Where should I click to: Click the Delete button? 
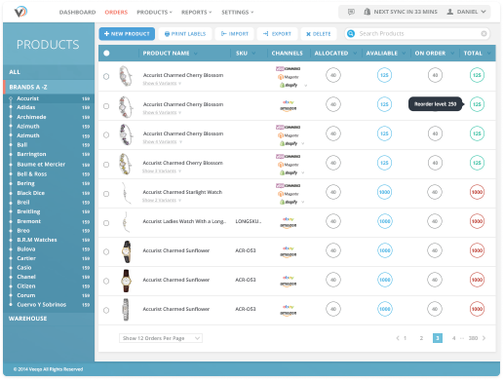(x=319, y=34)
